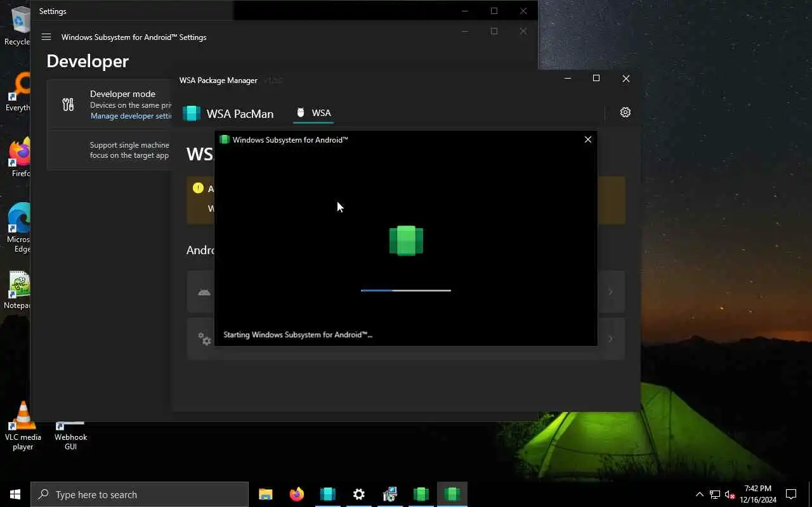Open Notepad++ desktop shortcut

(18, 290)
